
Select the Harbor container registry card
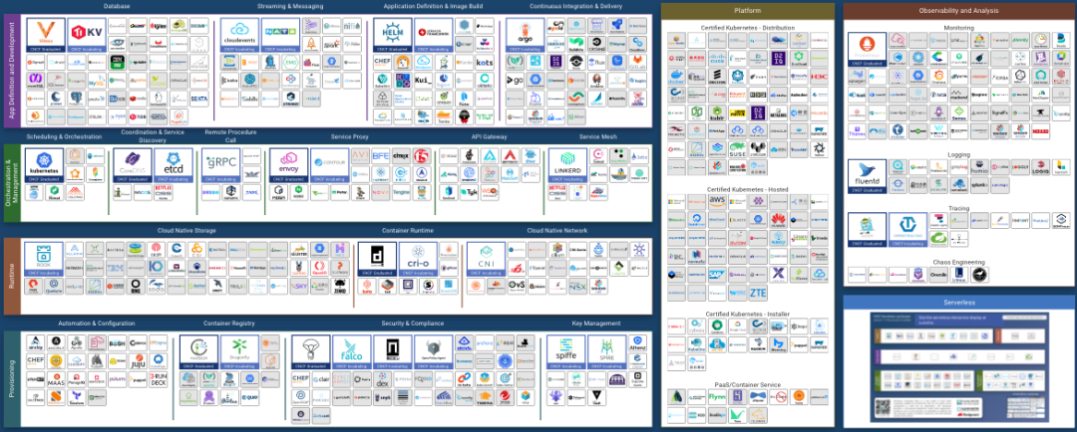click(199, 352)
